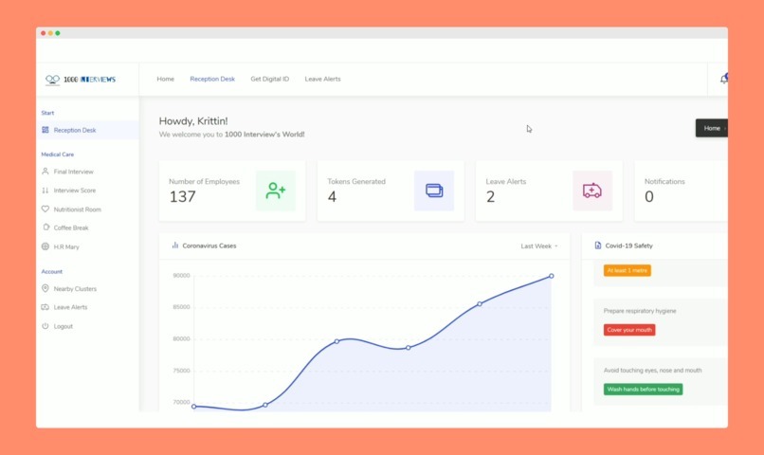764x455 pixels.
Task: Click the orange At least 1 metre badge
Action: [628, 270]
